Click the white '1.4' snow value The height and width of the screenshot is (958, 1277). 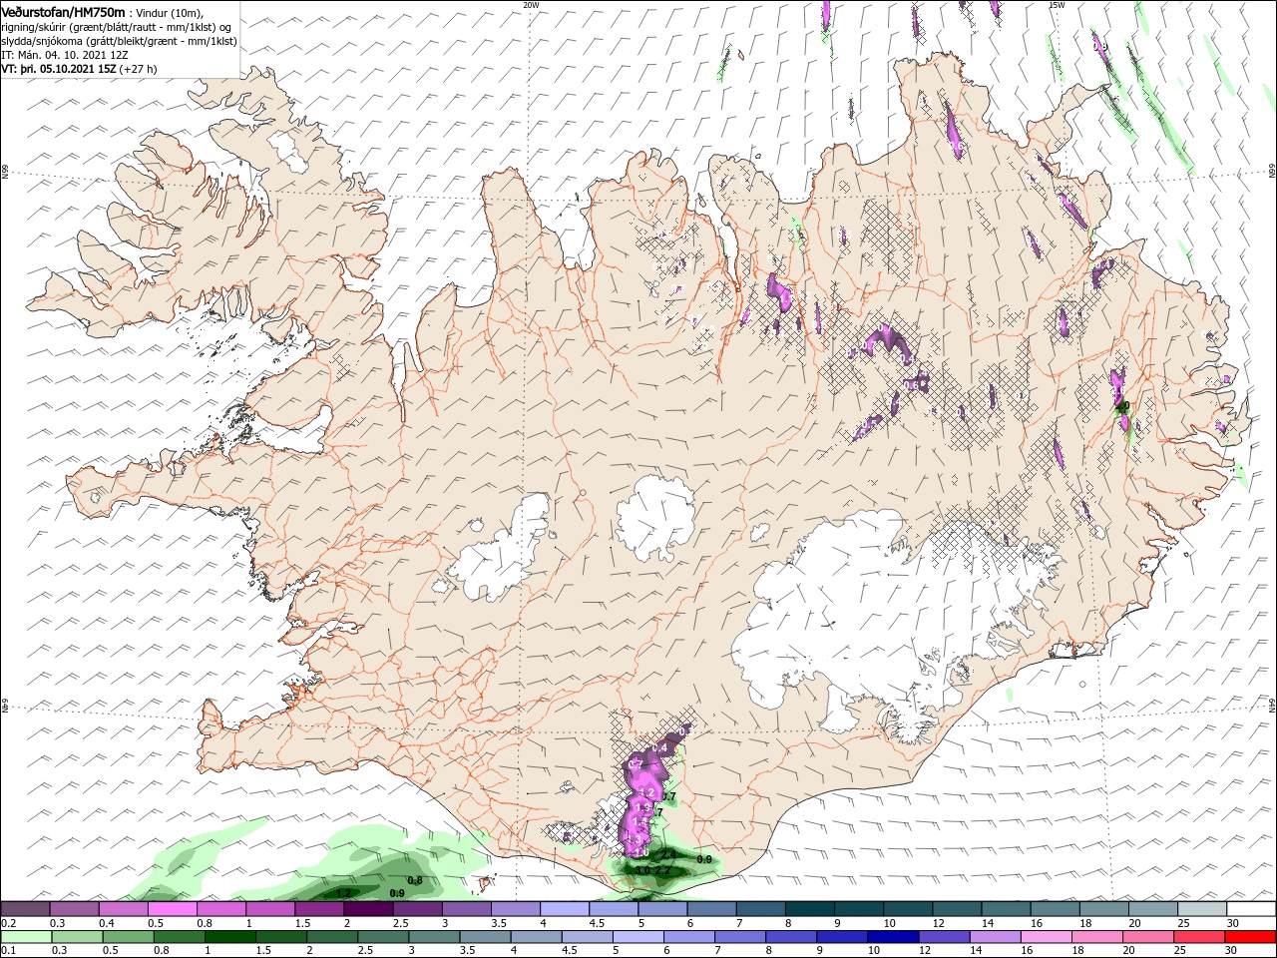tap(639, 821)
